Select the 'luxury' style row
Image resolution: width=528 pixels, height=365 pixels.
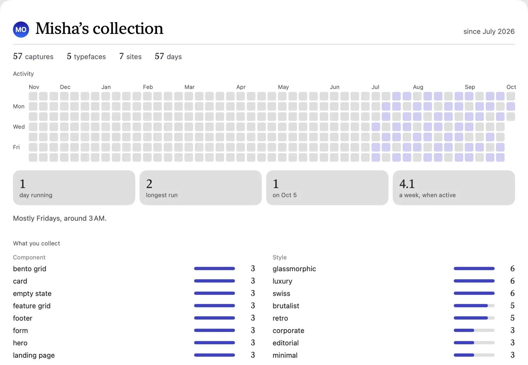pos(394,281)
